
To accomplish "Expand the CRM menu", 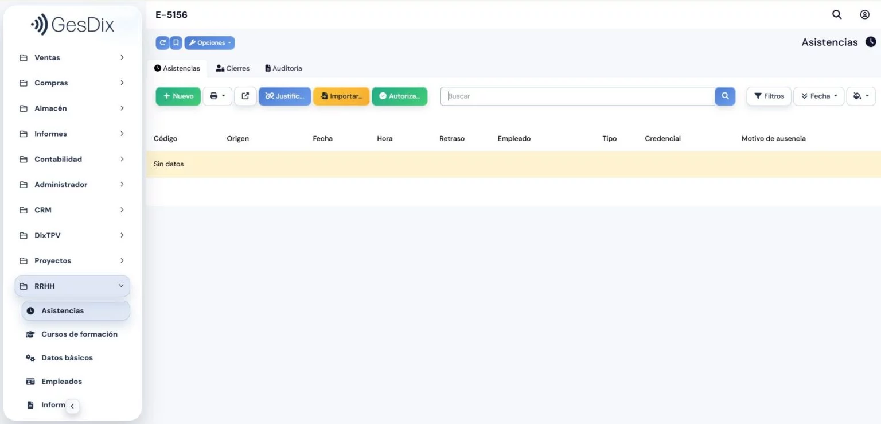I will [x=72, y=210].
